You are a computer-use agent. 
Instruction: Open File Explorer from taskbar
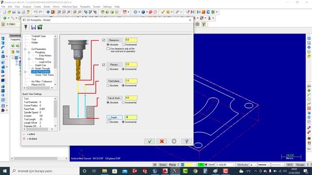coord(104,171)
